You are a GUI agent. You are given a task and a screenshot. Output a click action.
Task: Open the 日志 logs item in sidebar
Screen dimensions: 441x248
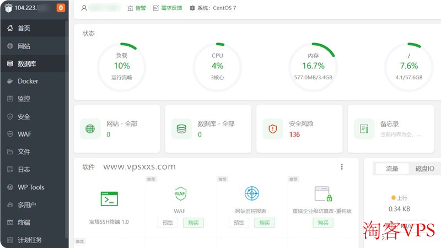click(x=33, y=169)
